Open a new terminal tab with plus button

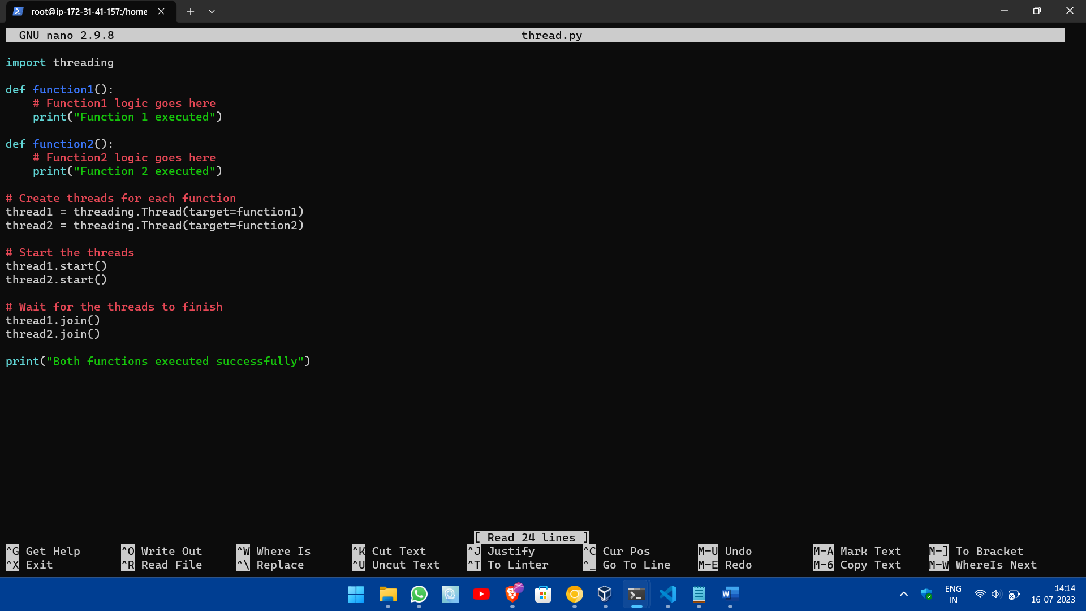[x=191, y=11]
